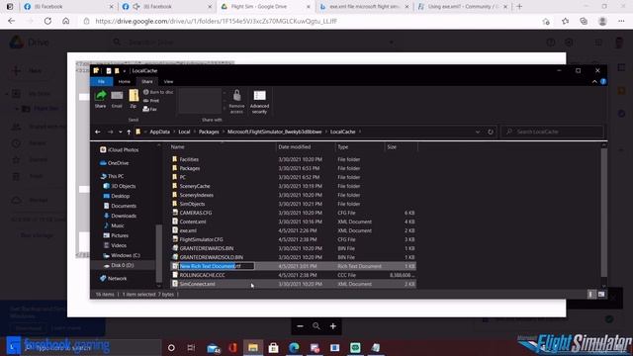
Task: Open Microsoft Store from taskbar
Action: tap(273, 347)
